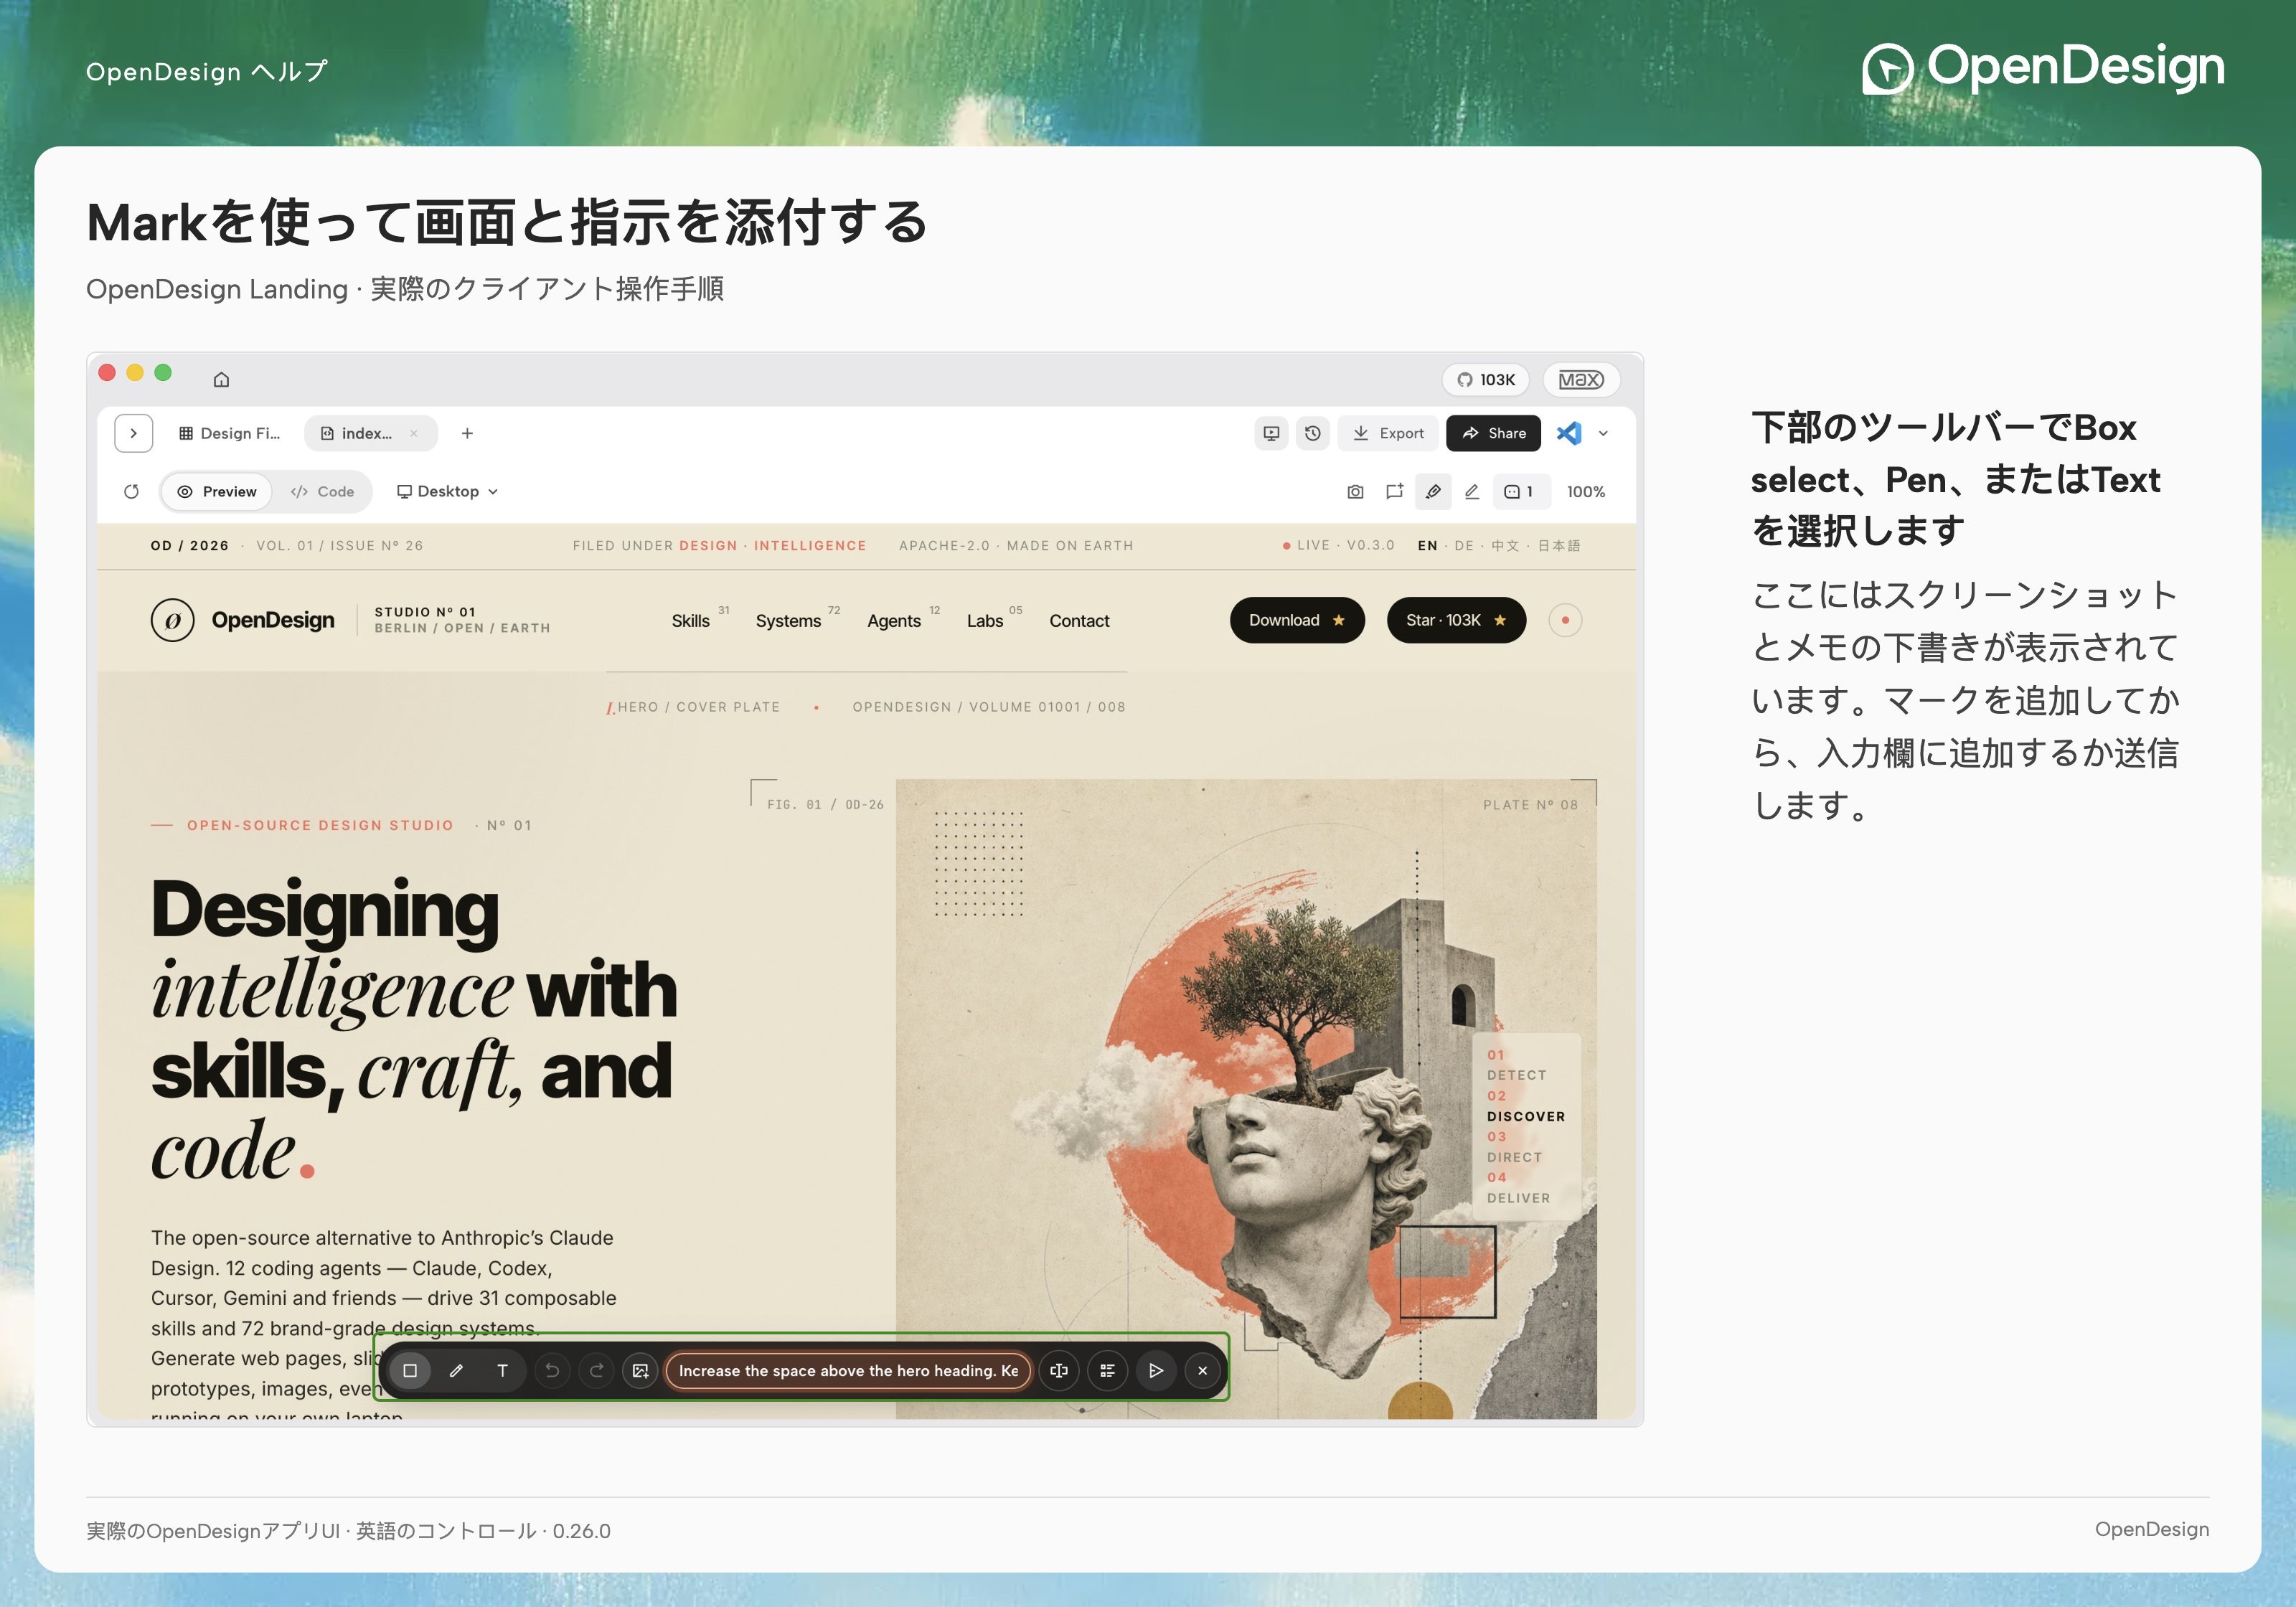Image resolution: width=2296 pixels, height=1607 pixels.
Task: Open the version history clock icon
Action: pyautogui.click(x=1313, y=433)
